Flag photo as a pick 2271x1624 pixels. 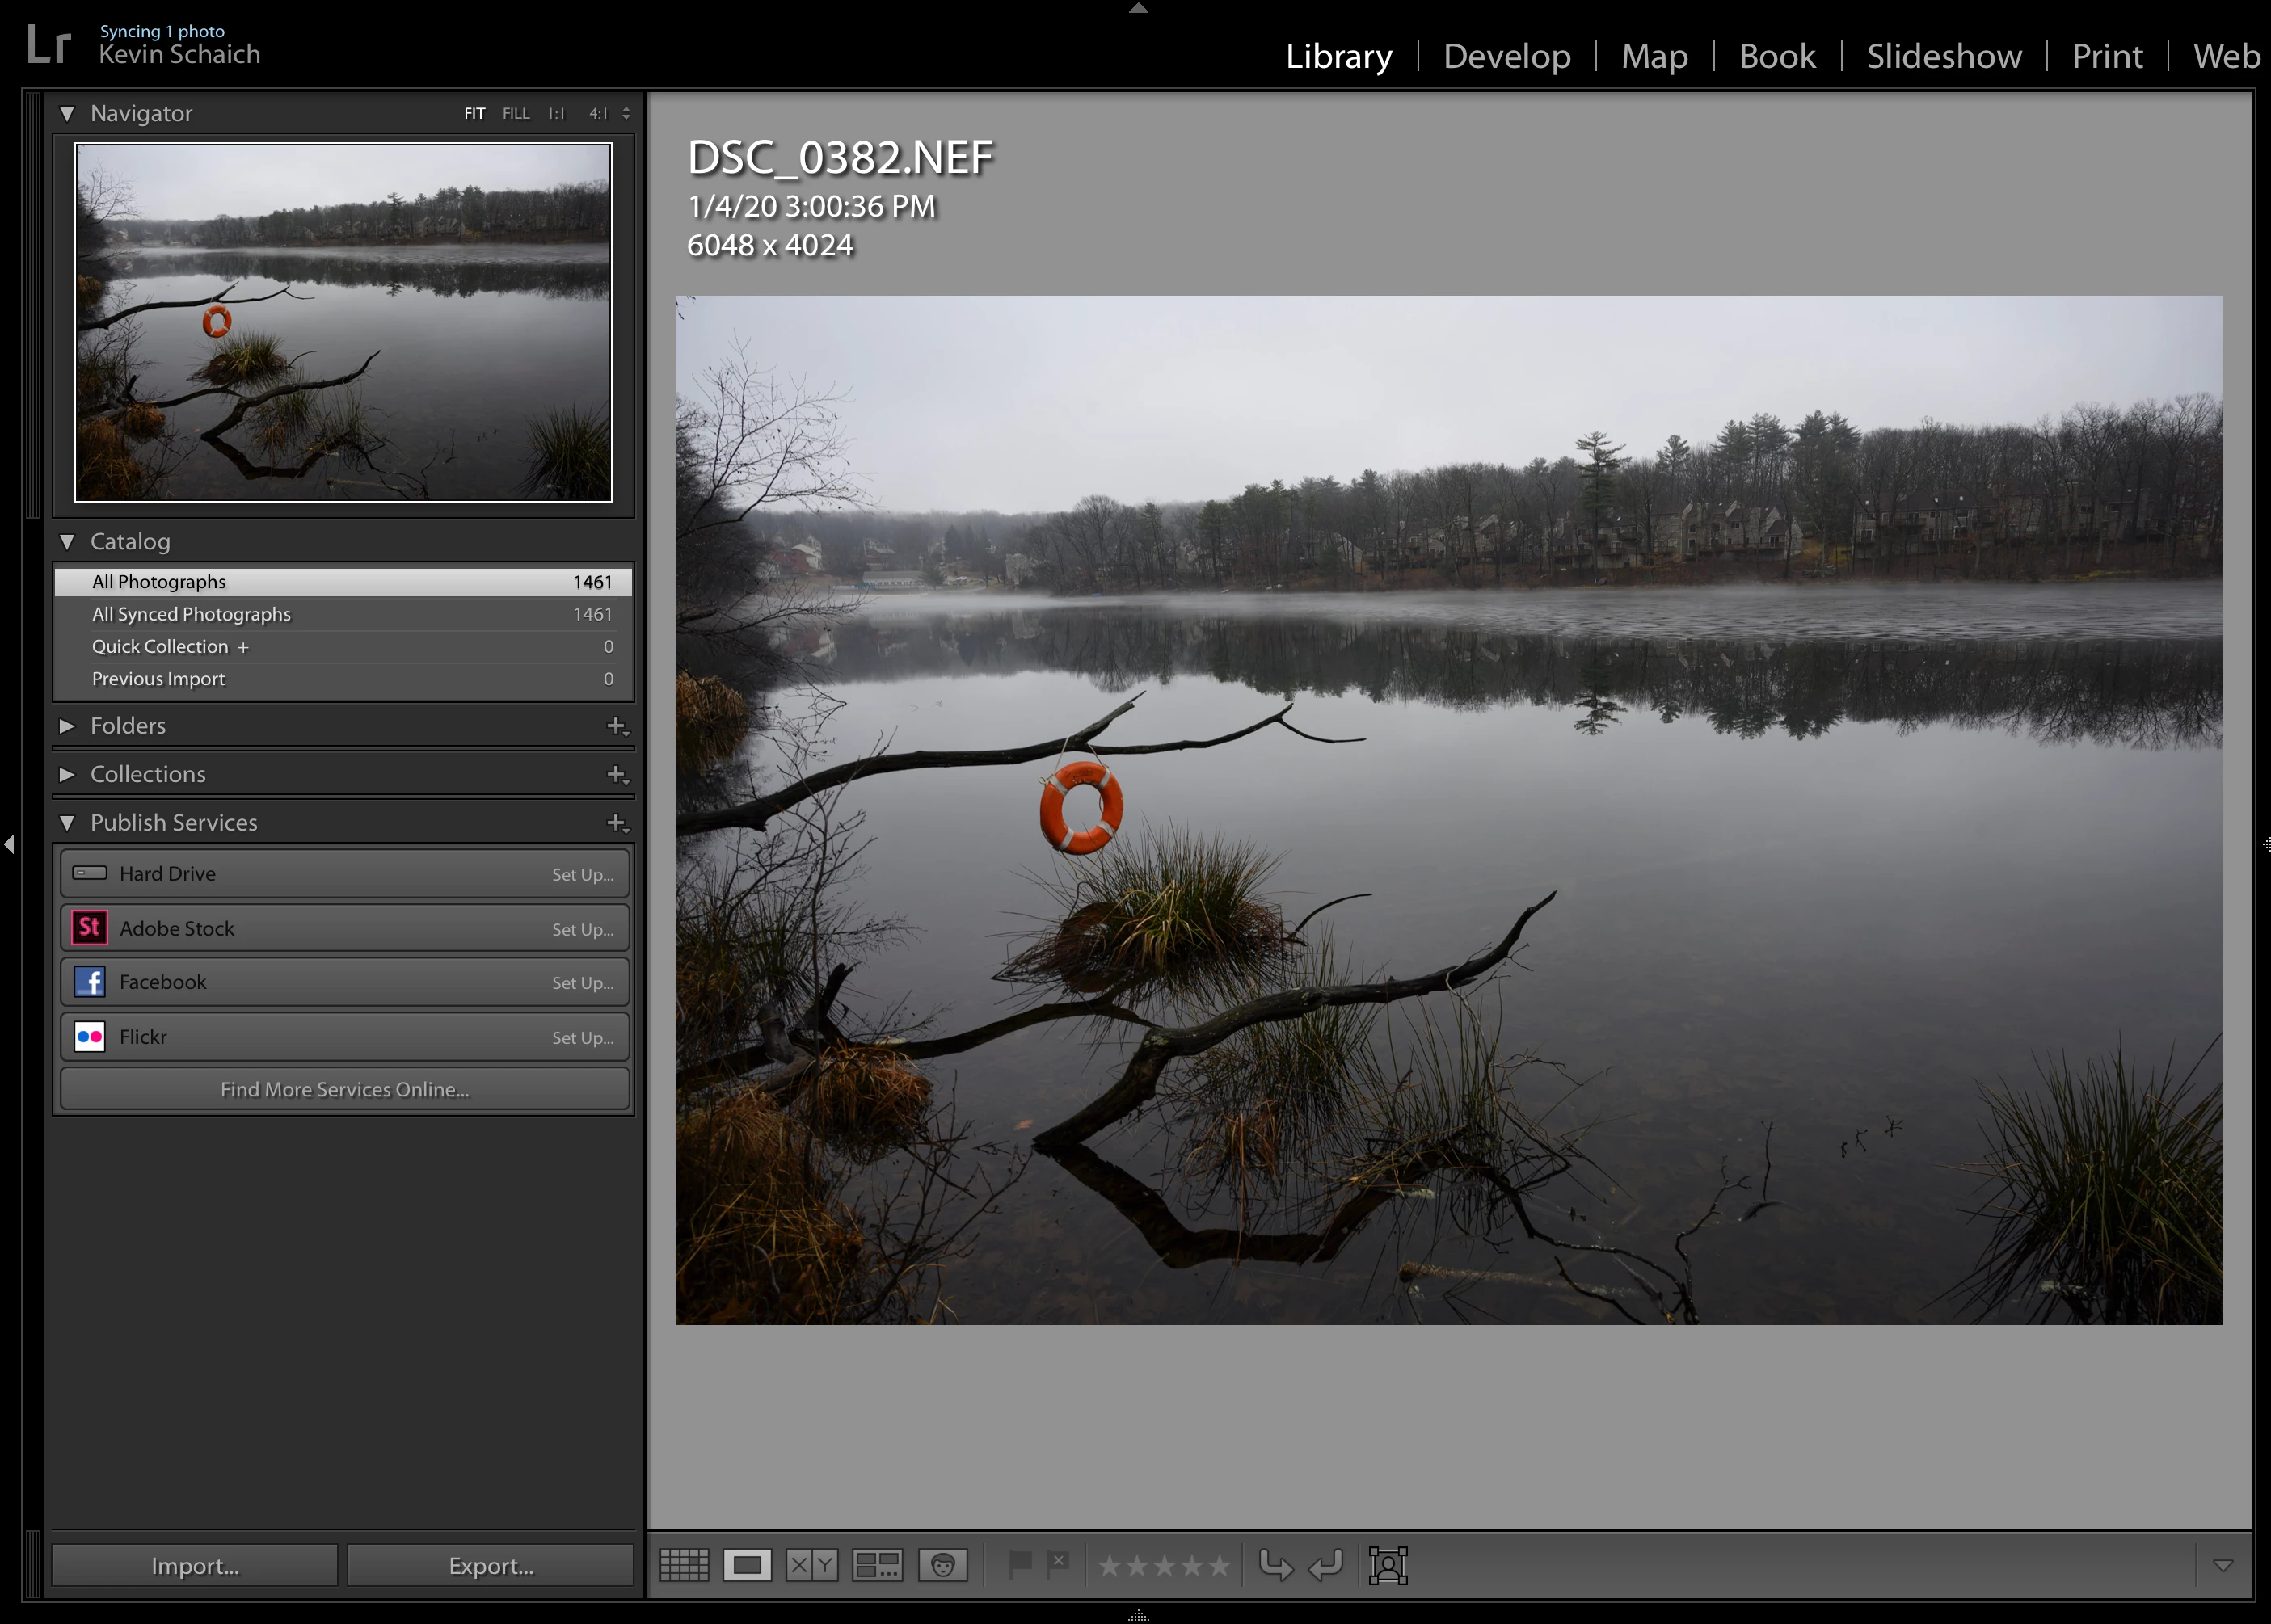coord(1019,1563)
